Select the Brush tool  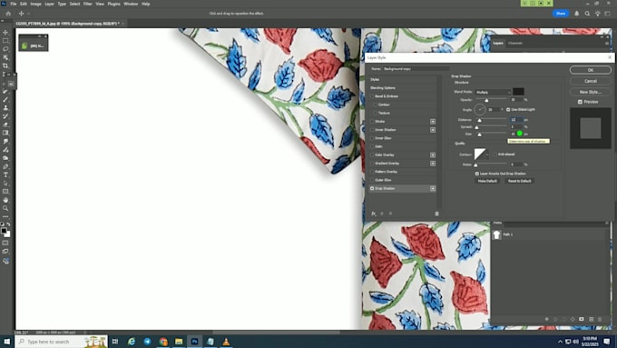5,99
